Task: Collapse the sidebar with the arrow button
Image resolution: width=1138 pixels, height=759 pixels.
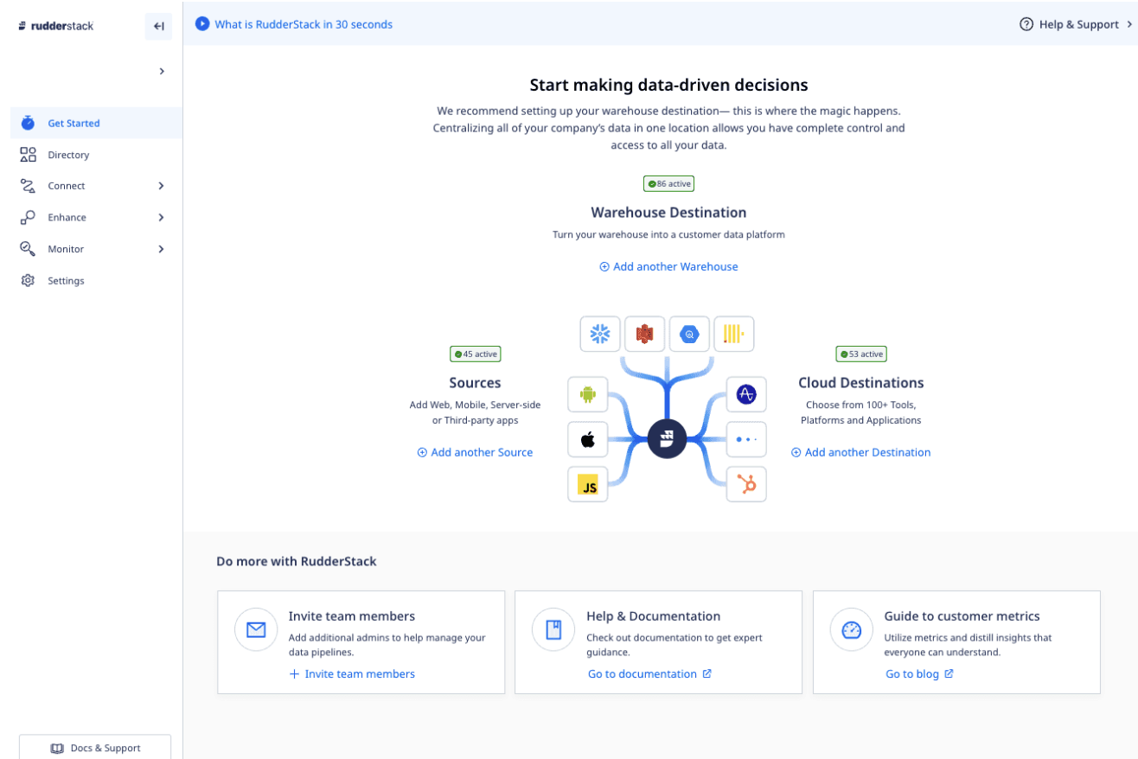Action: point(158,26)
